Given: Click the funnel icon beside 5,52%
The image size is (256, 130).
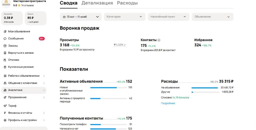Looking at the screenshot, I should (x=114, y=45).
